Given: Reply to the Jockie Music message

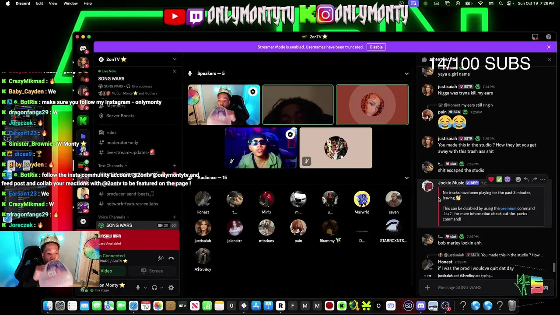Looking at the screenshot, I should [x=526, y=179].
